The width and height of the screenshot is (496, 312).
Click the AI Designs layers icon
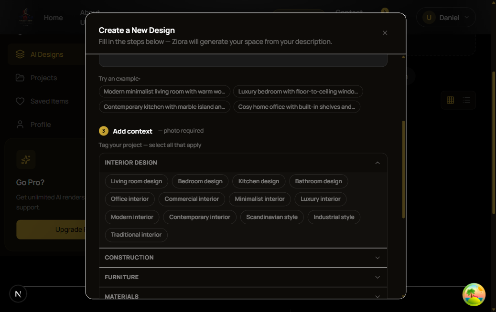click(20, 54)
